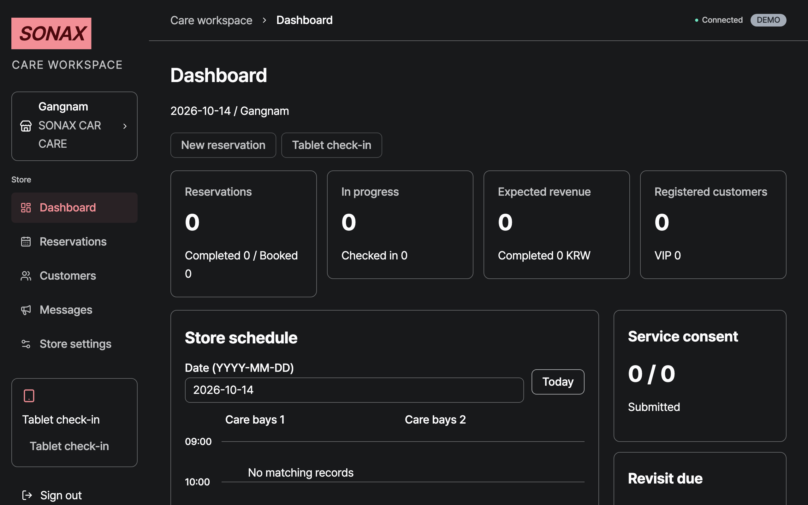Open the In progress stat card
This screenshot has height=505, width=808.
(400, 225)
